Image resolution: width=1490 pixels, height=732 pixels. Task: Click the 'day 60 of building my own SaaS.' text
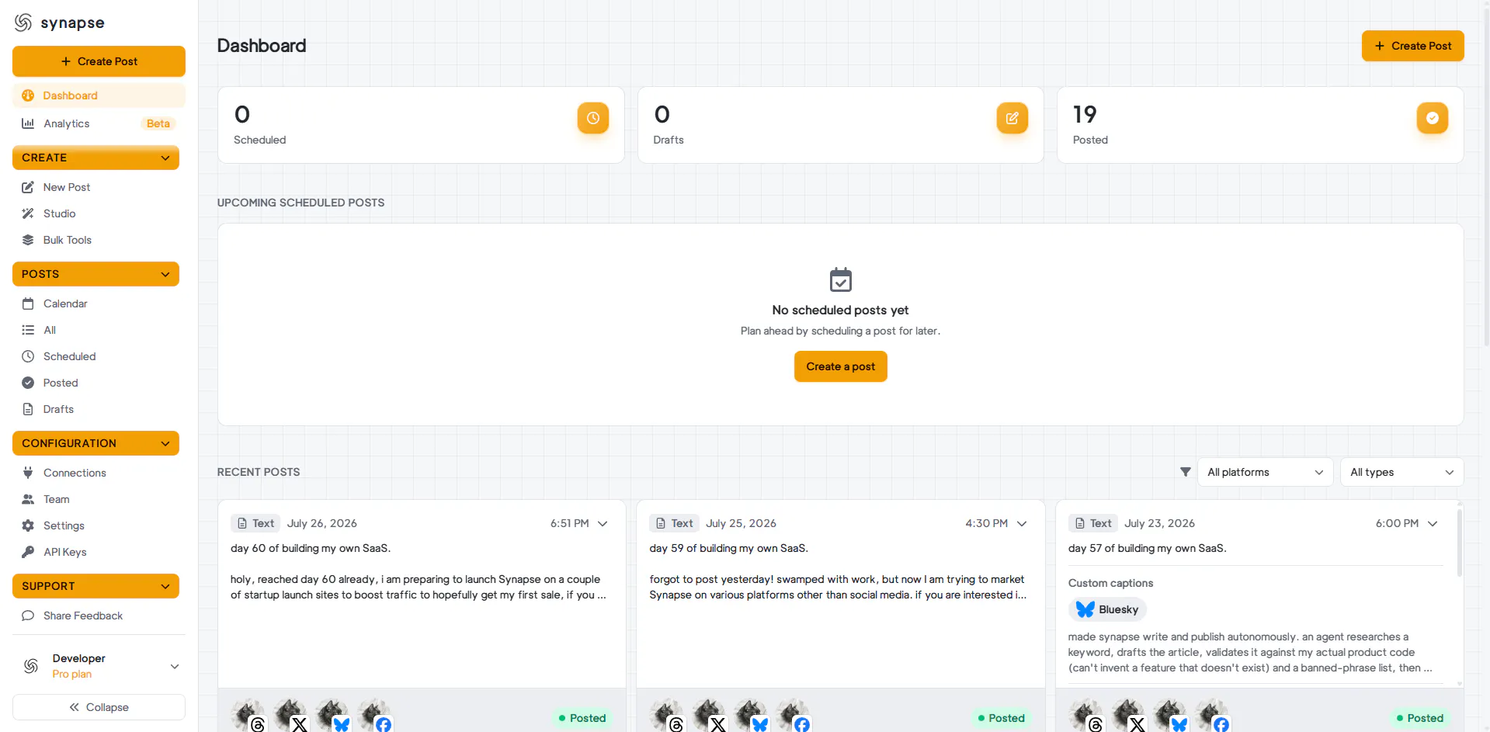coord(311,548)
